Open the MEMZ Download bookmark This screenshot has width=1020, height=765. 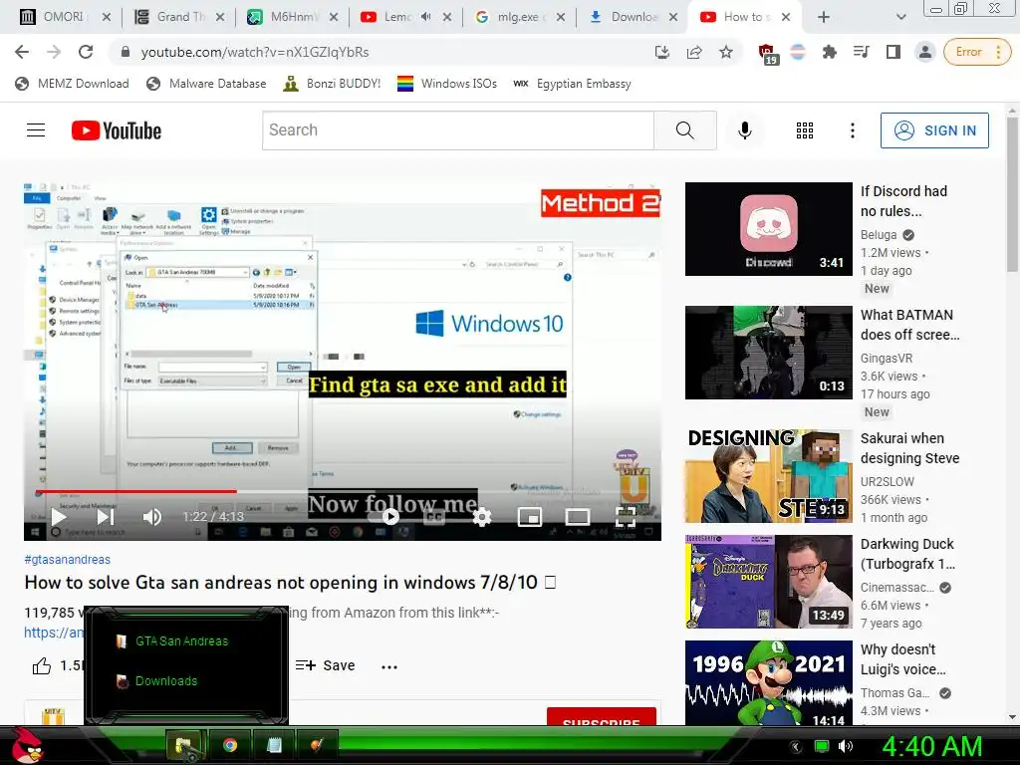click(x=72, y=84)
